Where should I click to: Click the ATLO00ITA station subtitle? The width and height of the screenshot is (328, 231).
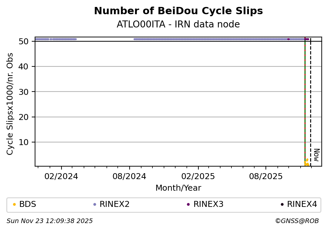click(178, 24)
